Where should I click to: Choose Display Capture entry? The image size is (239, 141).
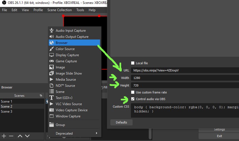tap(74, 55)
